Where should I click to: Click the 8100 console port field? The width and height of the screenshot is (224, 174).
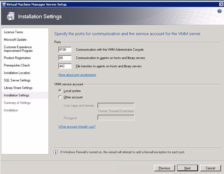(x=65, y=50)
